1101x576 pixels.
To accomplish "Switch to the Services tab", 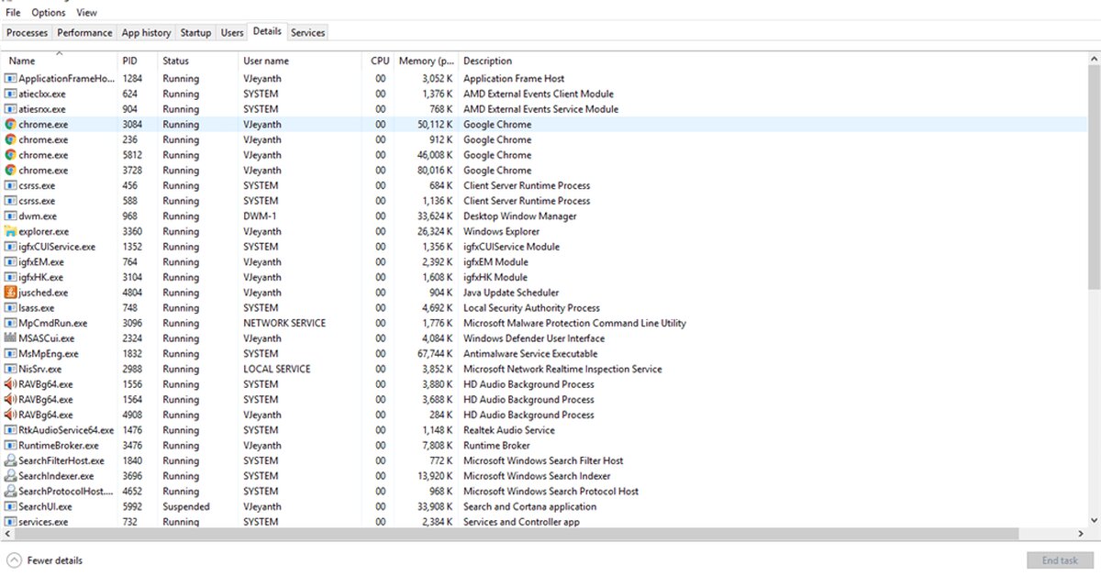I will coord(307,32).
